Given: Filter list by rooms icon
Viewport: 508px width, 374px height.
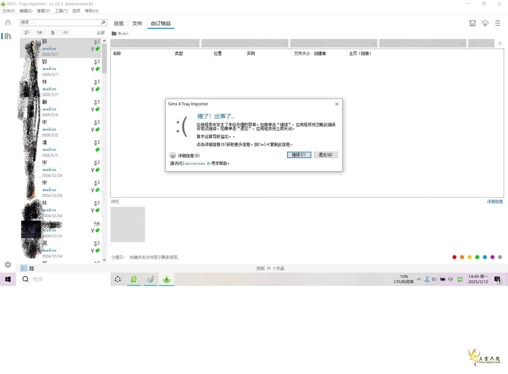Looking at the screenshot, I should 52,33.
